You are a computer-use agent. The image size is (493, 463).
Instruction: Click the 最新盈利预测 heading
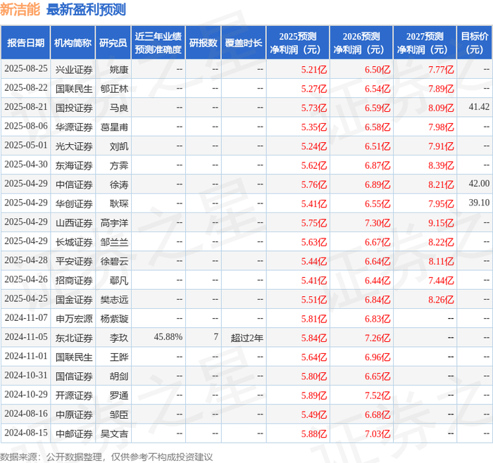point(86,9)
